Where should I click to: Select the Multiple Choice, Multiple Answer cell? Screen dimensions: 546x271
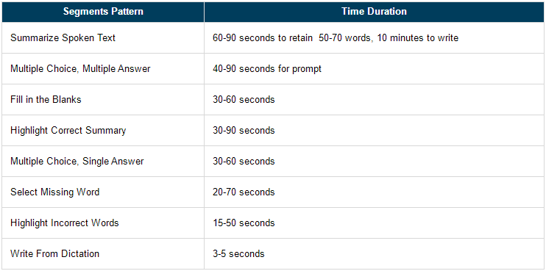click(x=103, y=69)
